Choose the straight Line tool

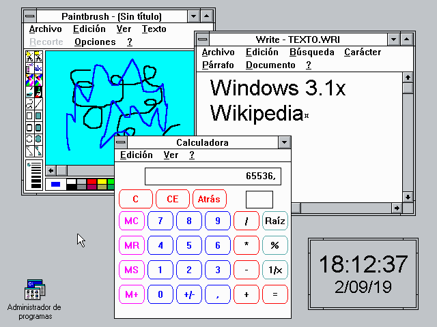tap(38, 104)
